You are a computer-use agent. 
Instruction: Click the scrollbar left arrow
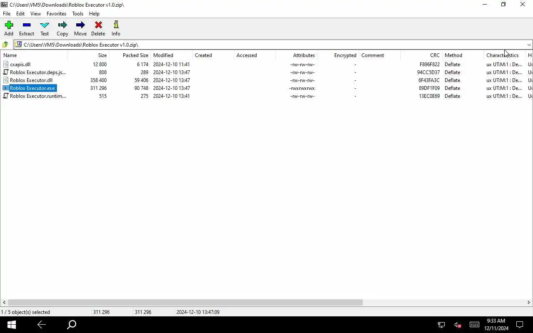click(4, 303)
